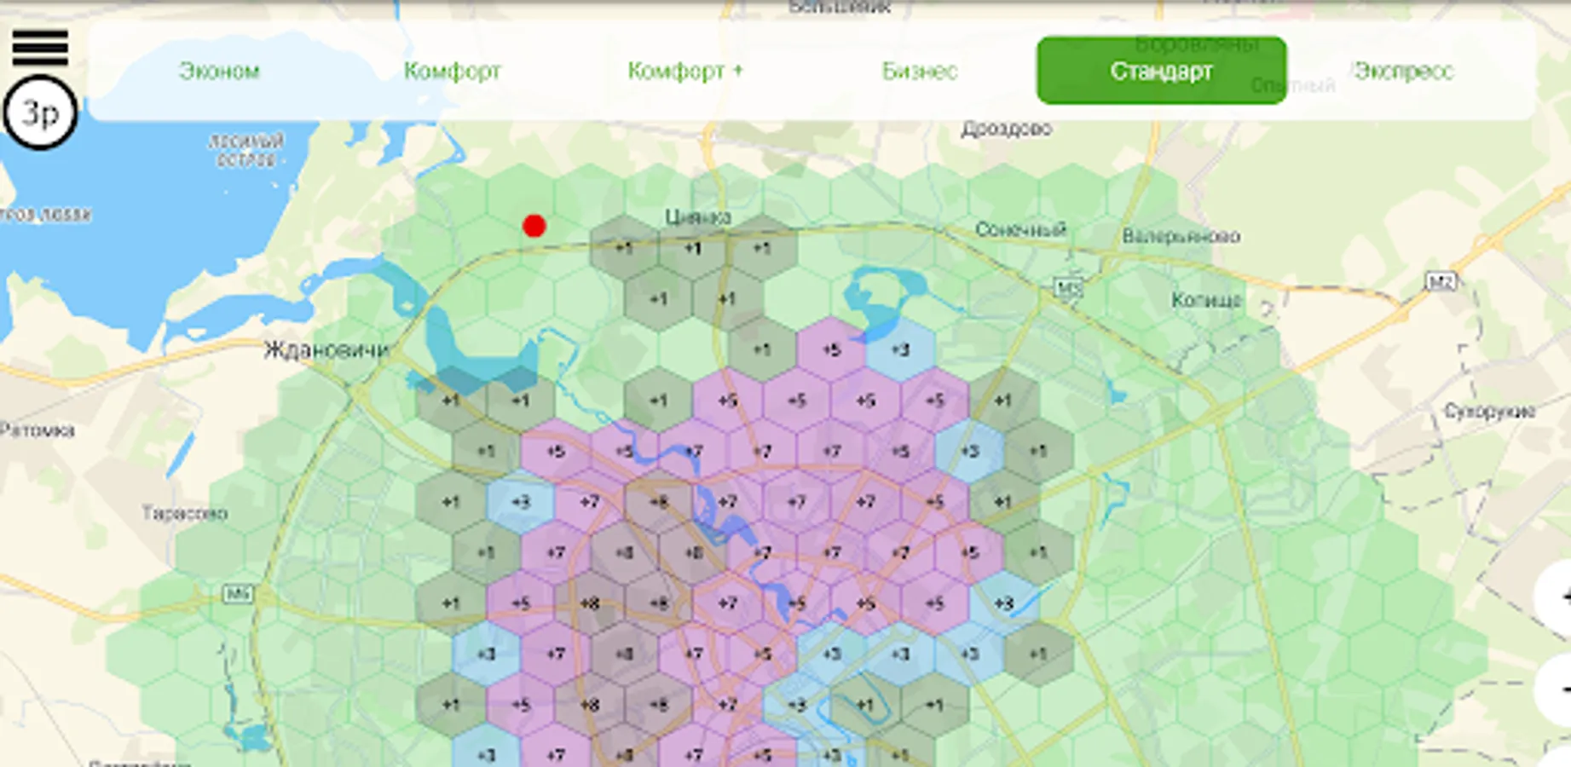This screenshot has width=1571, height=767.
Task: Click the Дроздово map label
Action: 1007,129
